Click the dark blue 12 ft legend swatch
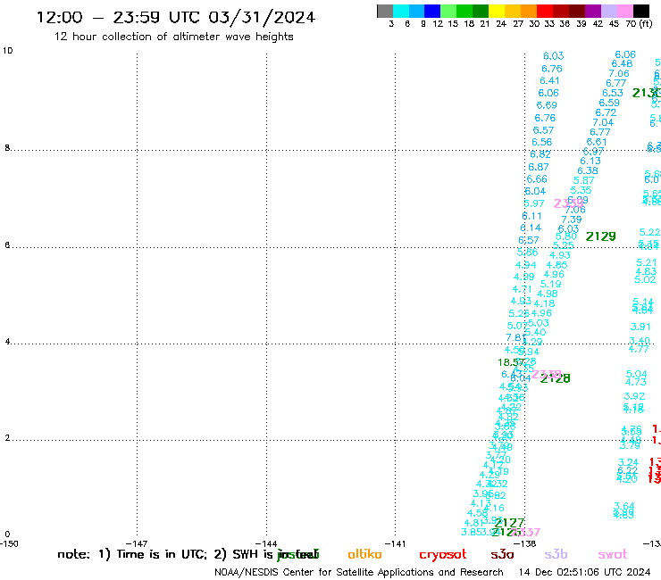The image size is (661, 580). coord(432,11)
